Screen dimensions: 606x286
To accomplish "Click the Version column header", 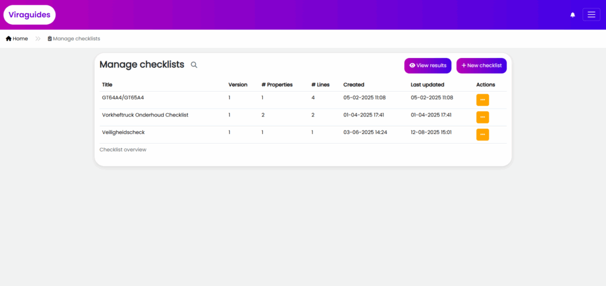I will click(x=238, y=84).
